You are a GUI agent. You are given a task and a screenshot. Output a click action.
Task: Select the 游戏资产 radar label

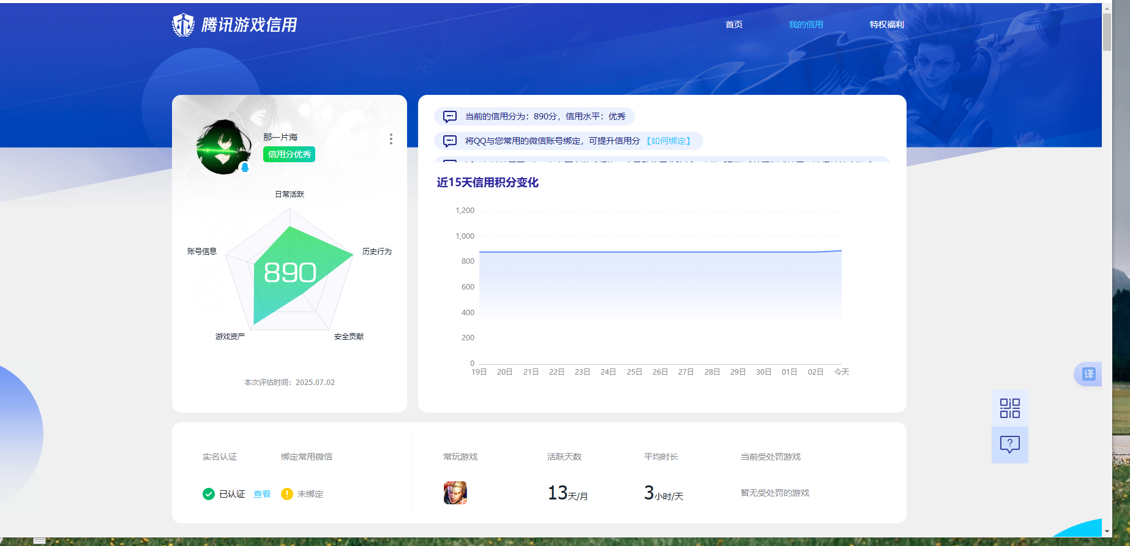click(x=230, y=336)
